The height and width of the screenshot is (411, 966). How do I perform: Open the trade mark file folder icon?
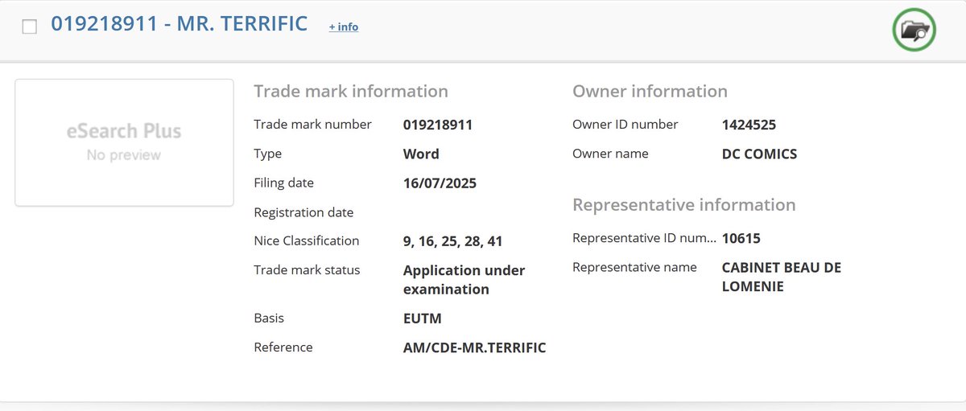click(x=914, y=31)
